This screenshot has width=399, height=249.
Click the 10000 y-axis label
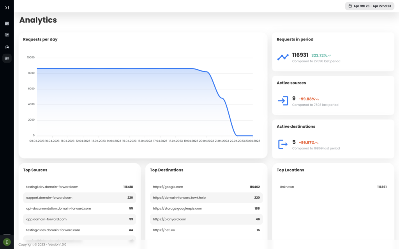31,58
